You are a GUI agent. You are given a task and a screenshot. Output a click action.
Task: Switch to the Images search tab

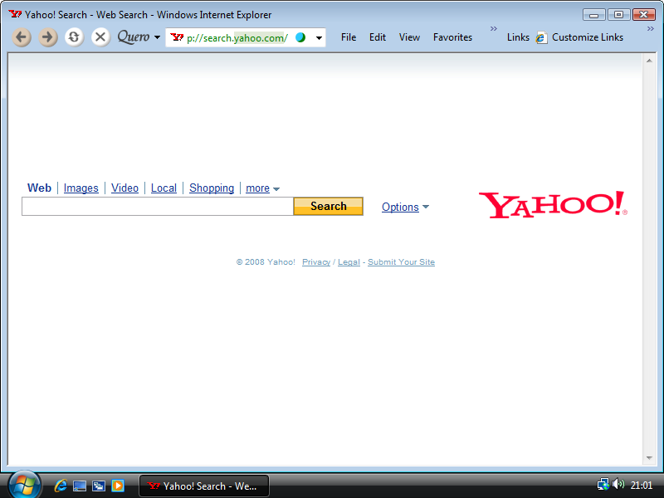(x=81, y=188)
